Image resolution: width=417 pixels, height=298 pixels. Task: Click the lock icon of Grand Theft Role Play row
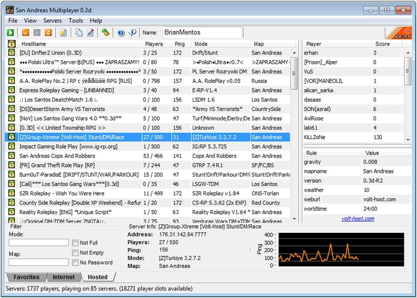11,165
